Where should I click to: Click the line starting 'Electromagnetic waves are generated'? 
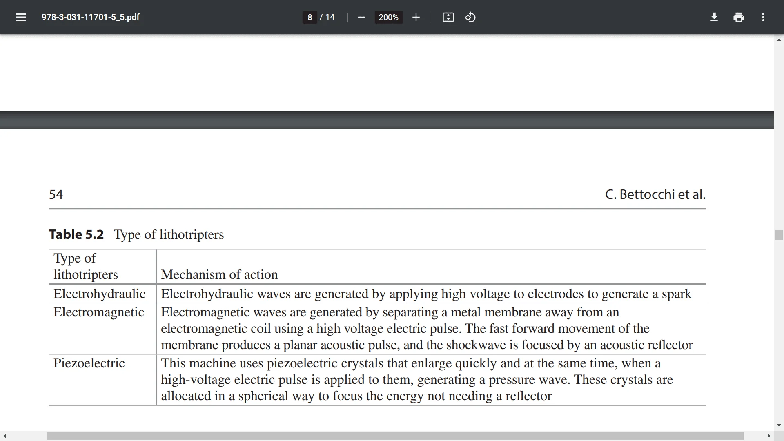coord(390,312)
